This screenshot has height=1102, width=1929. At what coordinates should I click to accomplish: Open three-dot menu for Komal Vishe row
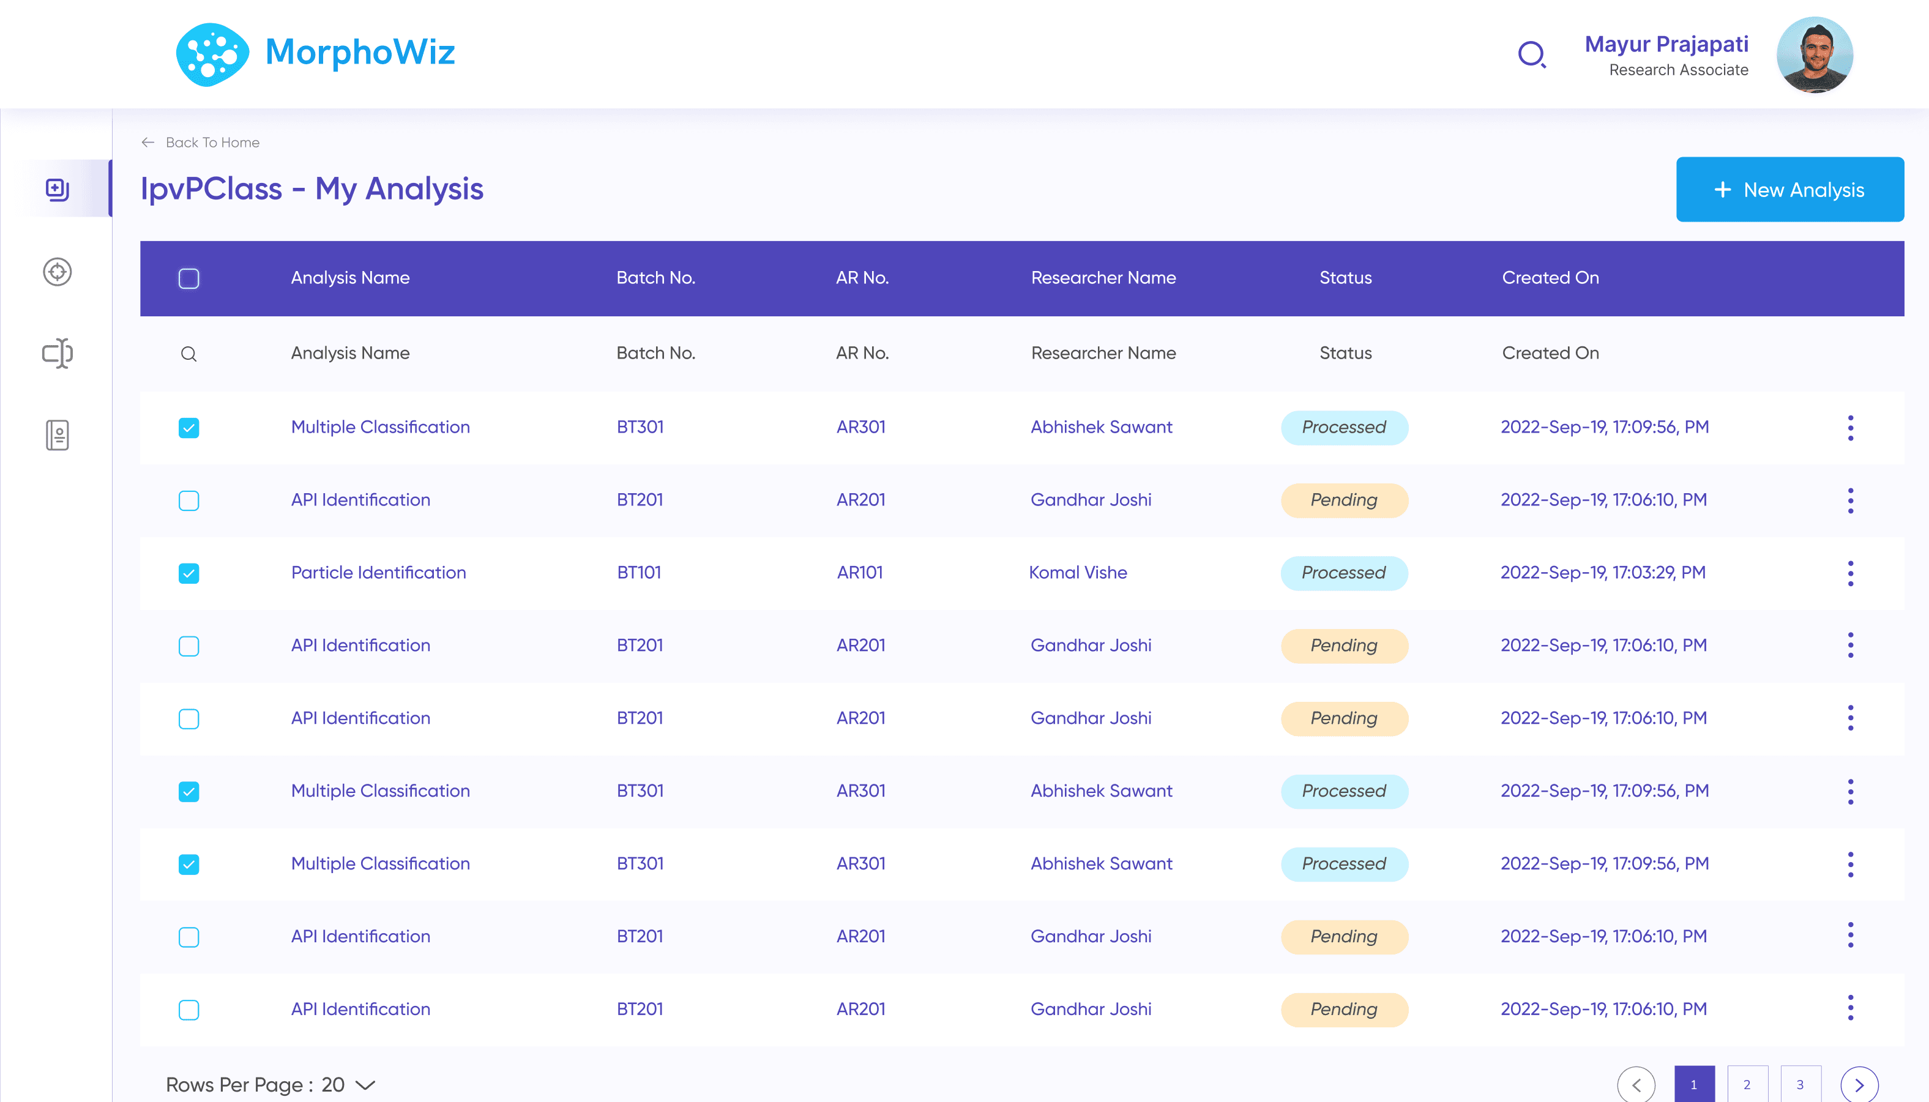coord(1849,573)
